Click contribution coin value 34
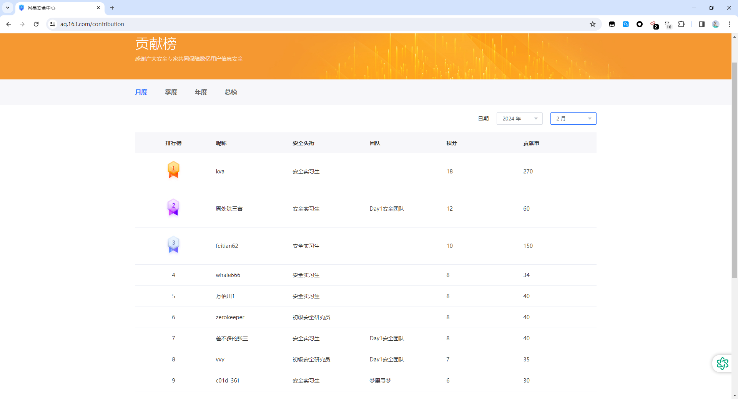Viewport: 738px width, 399px height. pos(526,275)
